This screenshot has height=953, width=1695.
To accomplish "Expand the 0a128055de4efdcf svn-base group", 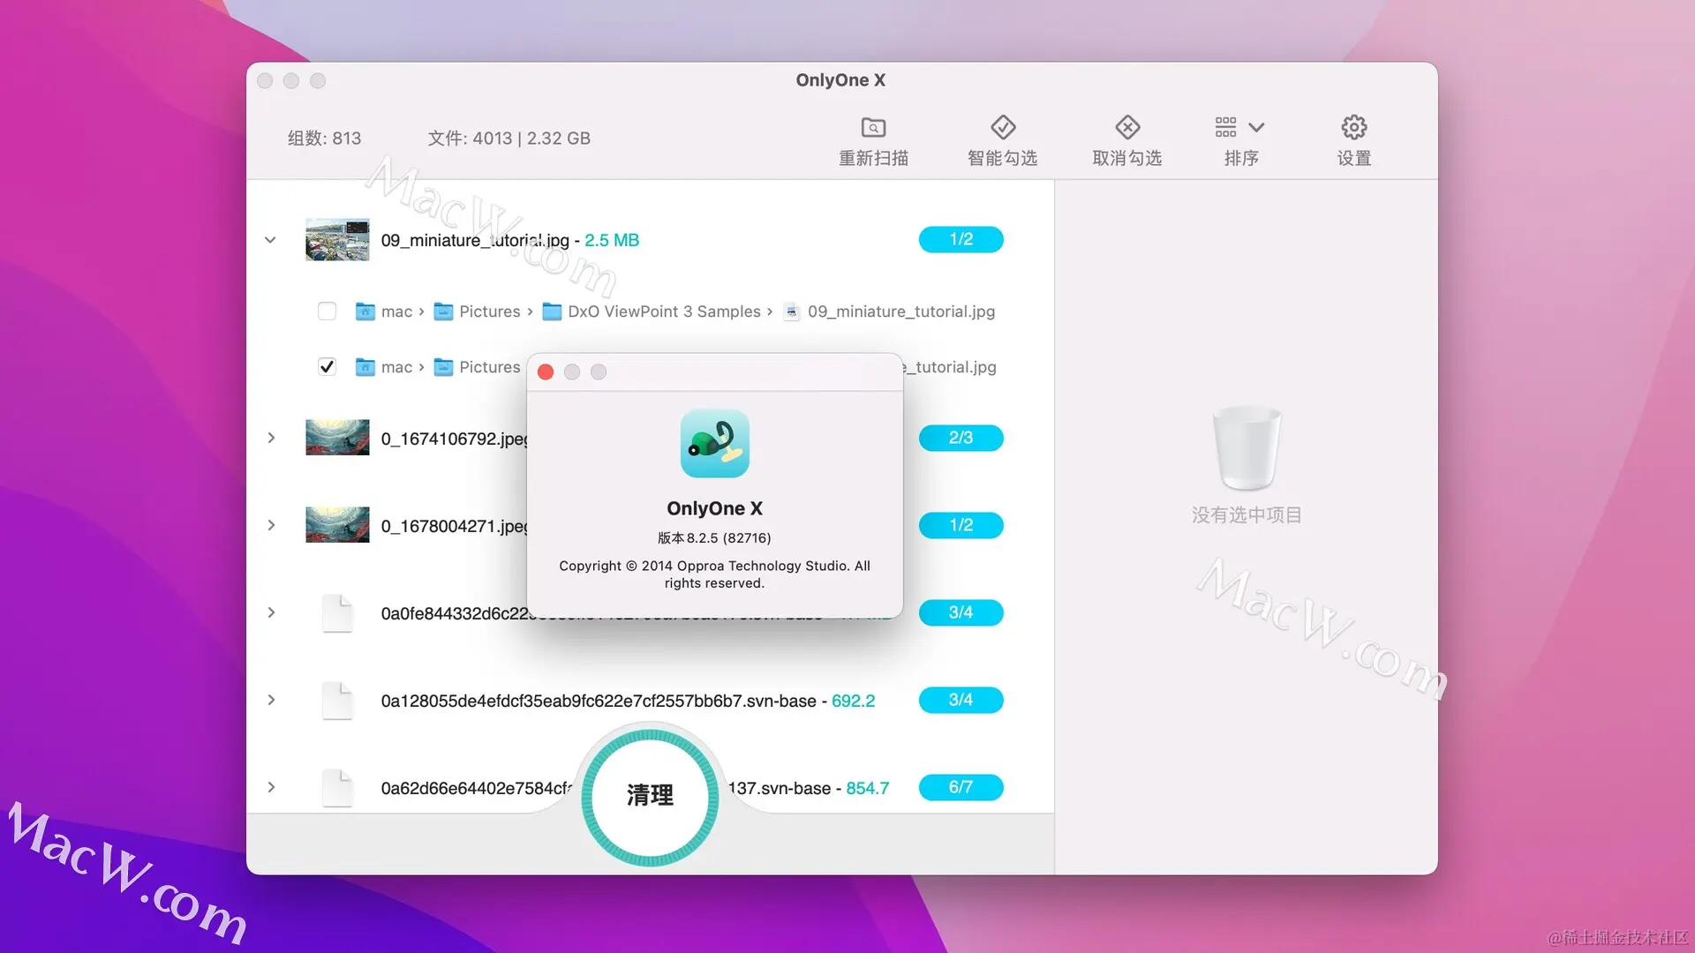I will click(x=271, y=700).
